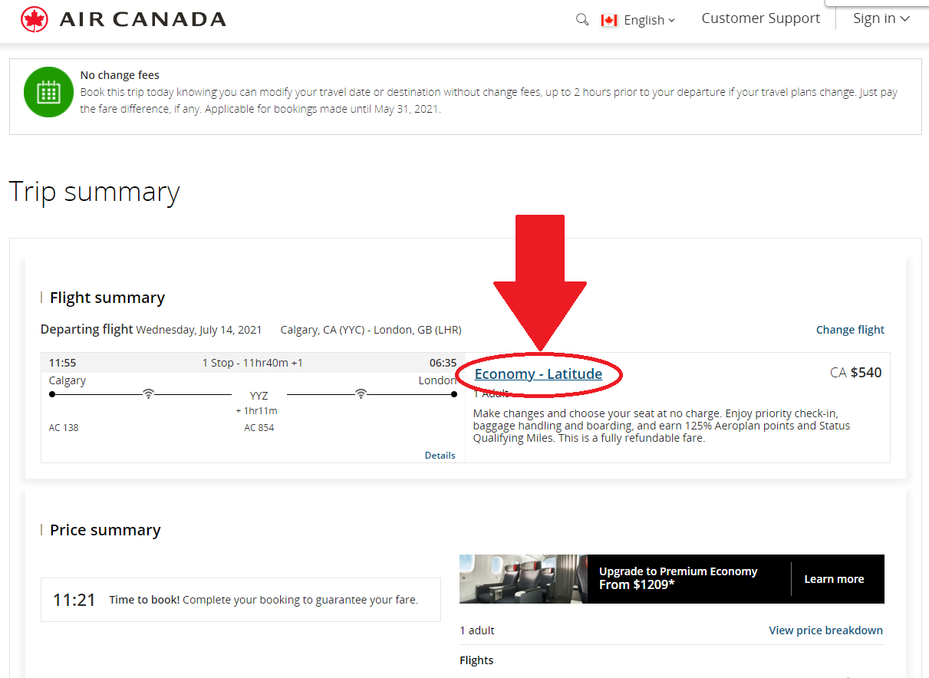Click the Change flight link
929x678 pixels.
tap(850, 330)
